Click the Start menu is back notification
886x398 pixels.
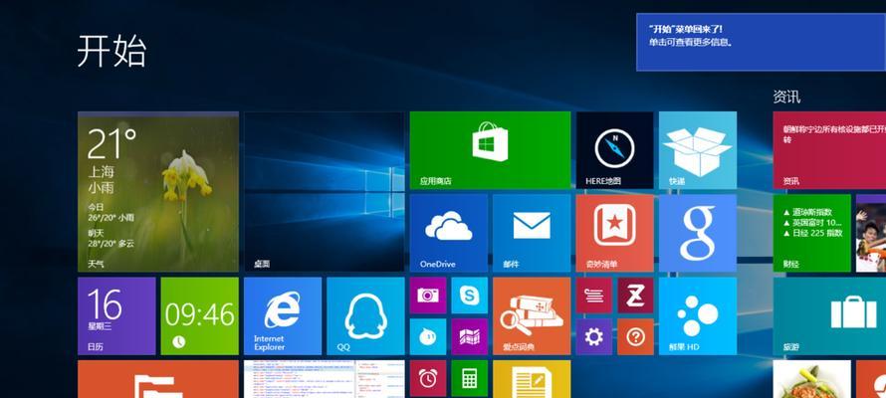762,43
